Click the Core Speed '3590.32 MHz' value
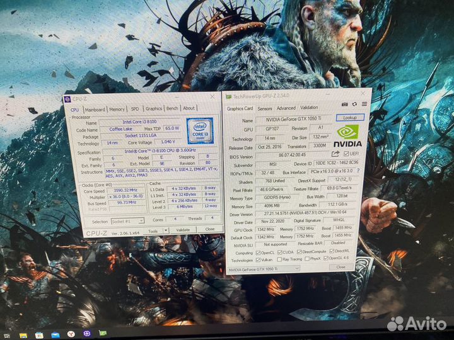This screenshot has width=454, height=340. [x=125, y=190]
